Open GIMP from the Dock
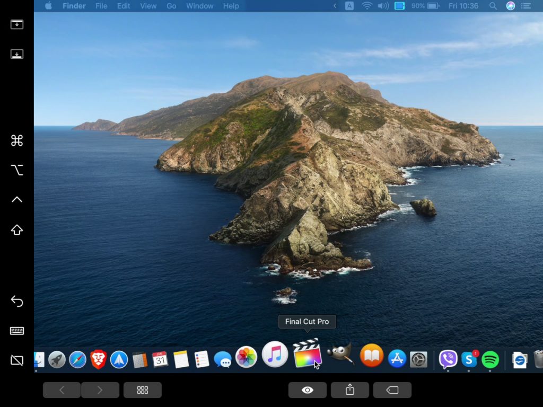Image resolution: width=543 pixels, height=407 pixels. 340,353
